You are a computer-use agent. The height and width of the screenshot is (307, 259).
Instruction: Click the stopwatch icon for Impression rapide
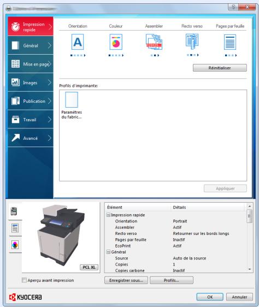(15, 27)
